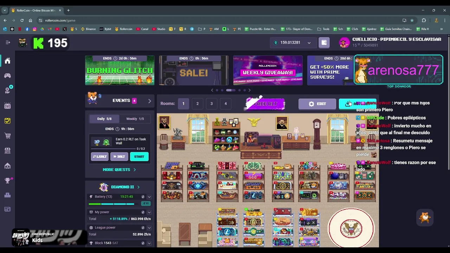
Task: Click the battery X1 recharge badge
Action: [146, 203]
